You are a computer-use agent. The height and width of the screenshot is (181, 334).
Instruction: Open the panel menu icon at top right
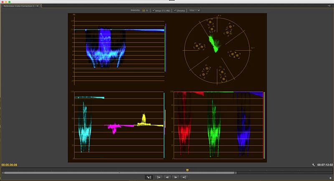[329, 6]
